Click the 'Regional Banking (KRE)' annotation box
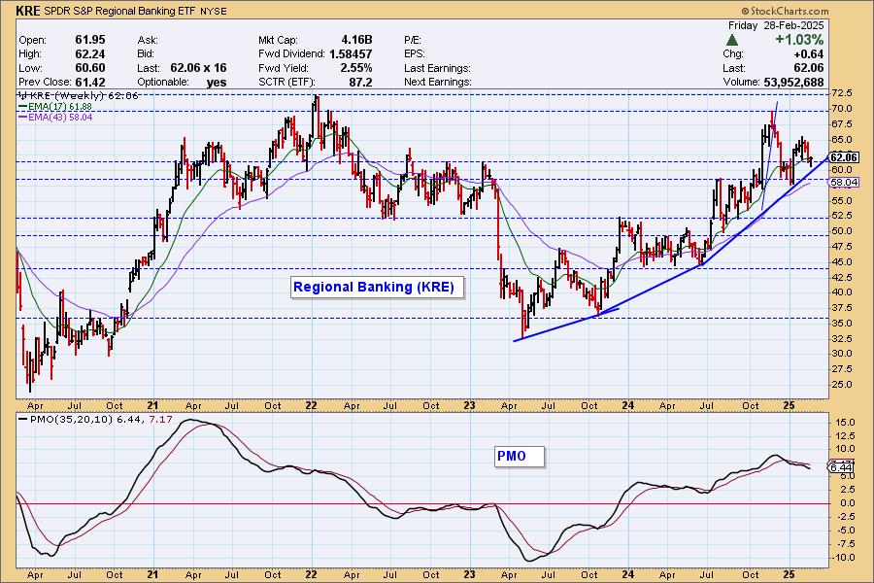Screen dimensions: 874x583 pos(378,288)
